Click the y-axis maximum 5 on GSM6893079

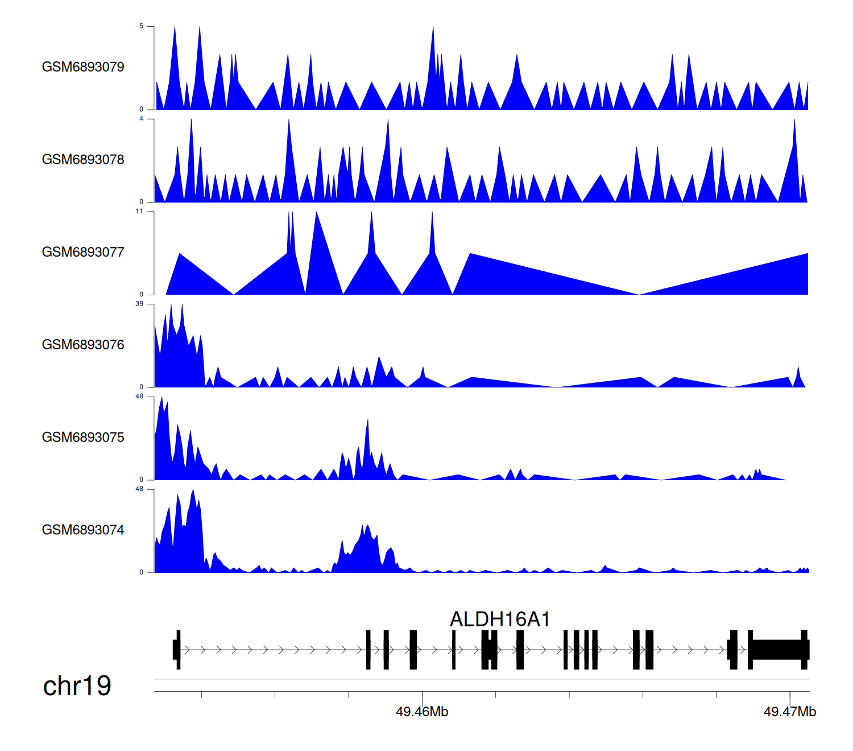142,26
